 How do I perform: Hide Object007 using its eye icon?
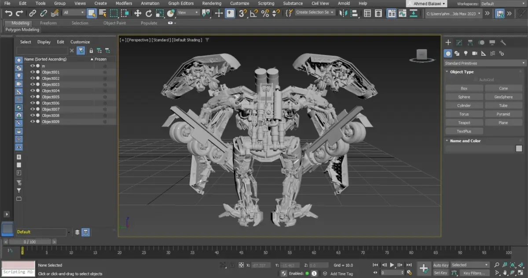(33, 109)
